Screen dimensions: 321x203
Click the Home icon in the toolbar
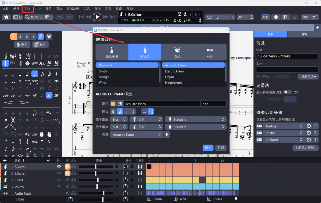pyautogui.click(x=7, y=17)
